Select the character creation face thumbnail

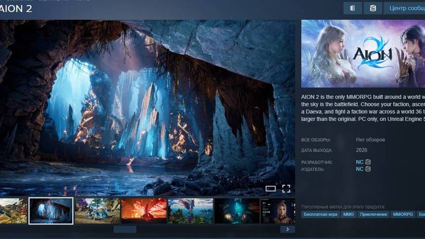click(278, 211)
